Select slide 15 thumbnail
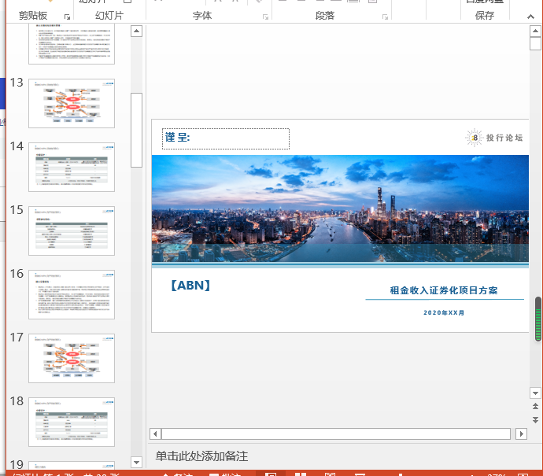Viewport: 543px width, 476px height. point(72,231)
